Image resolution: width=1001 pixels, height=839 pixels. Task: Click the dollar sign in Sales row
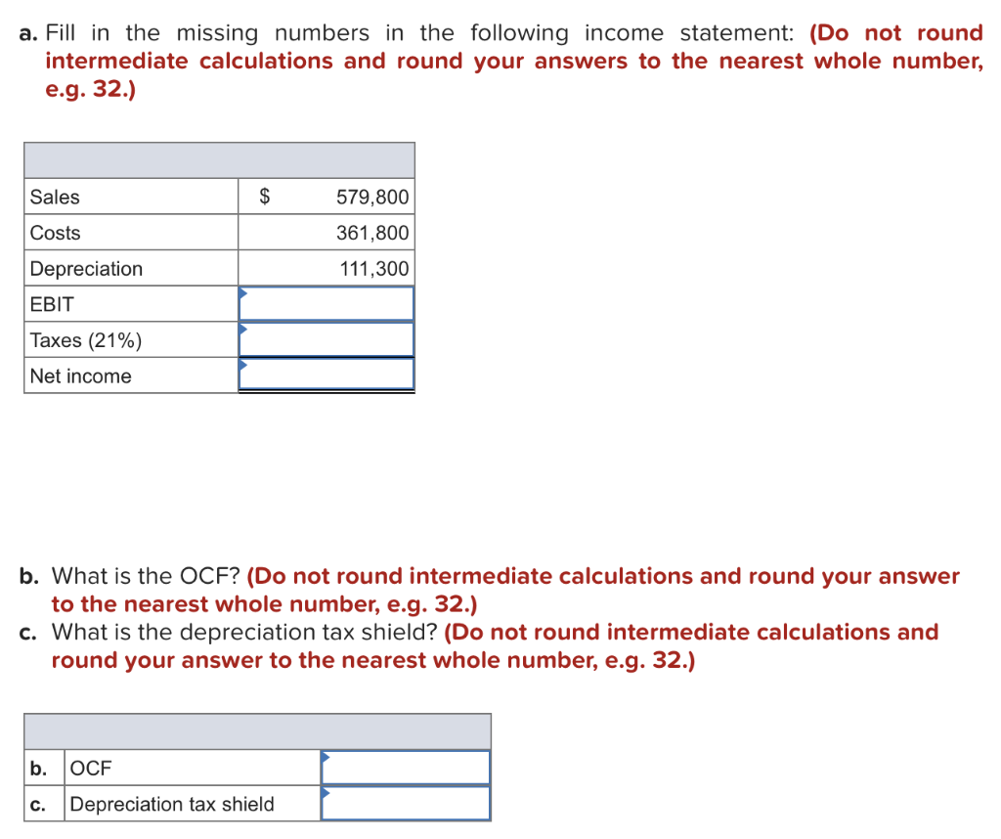(x=264, y=197)
